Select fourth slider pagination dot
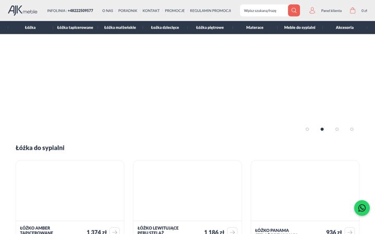Image resolution: width=375 pixels, height=234 pixels. 352,129
